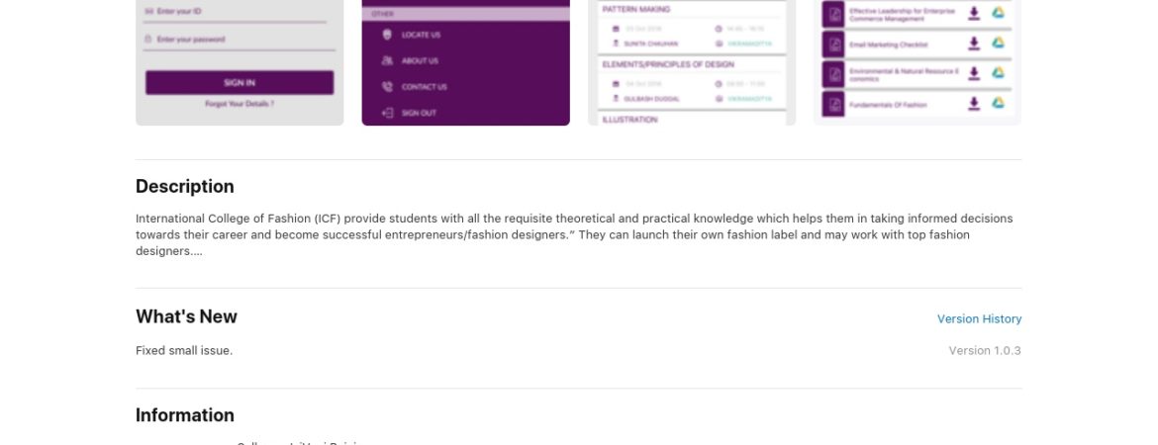Open Fundamentals Of Fashion Google Drive icon
The width and height of the screenshot is (1158, 445).
point(998,103)
